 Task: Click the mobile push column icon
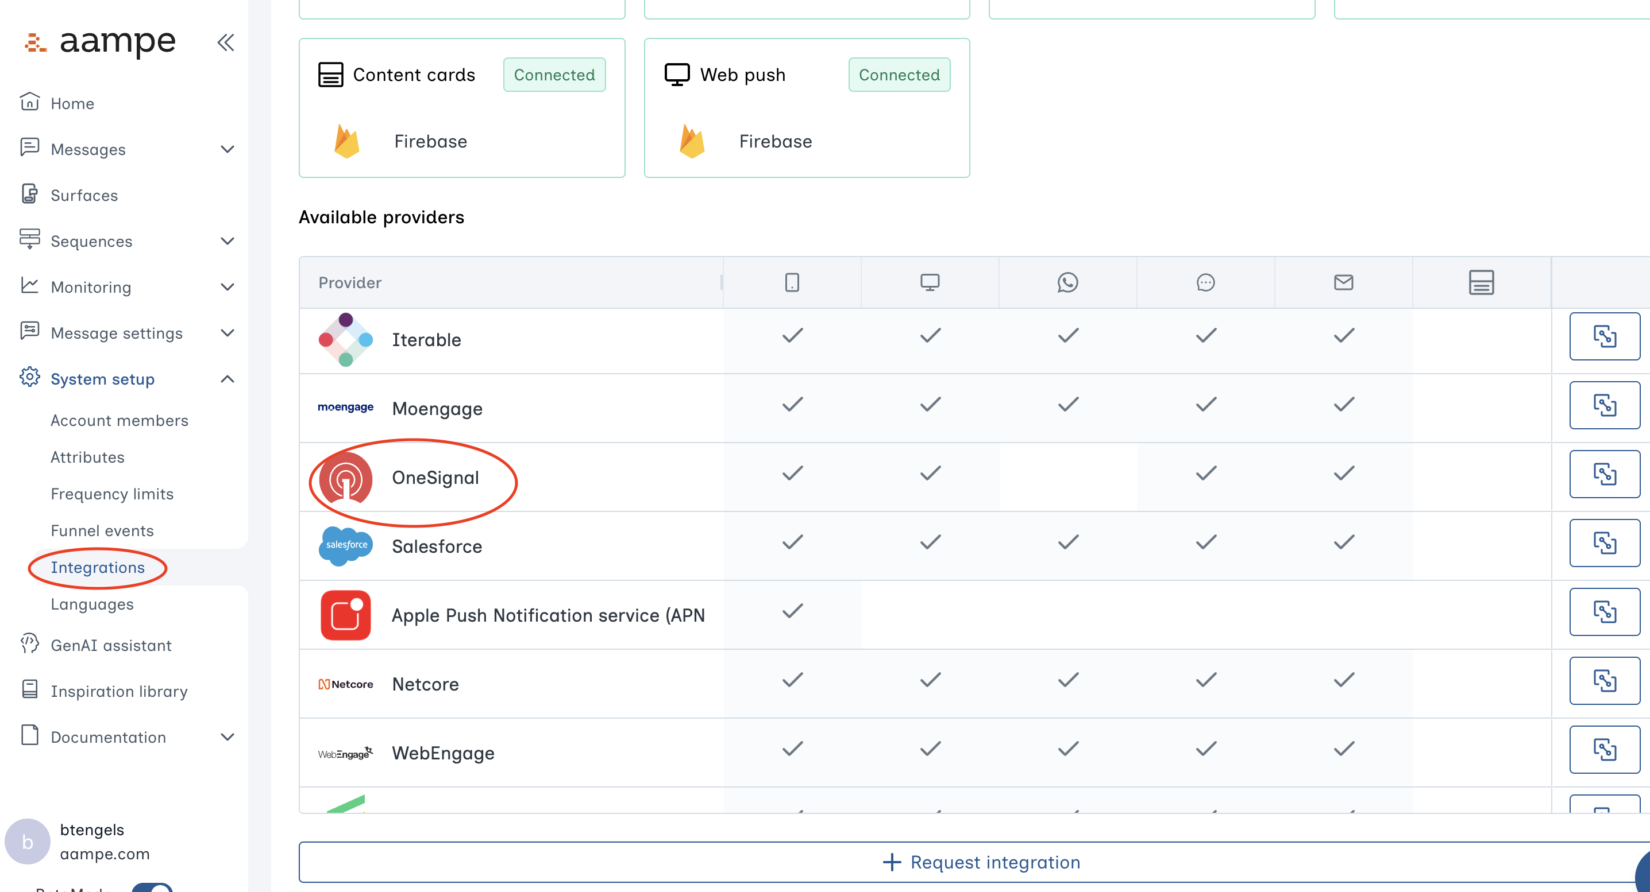[x=792, y=282]
